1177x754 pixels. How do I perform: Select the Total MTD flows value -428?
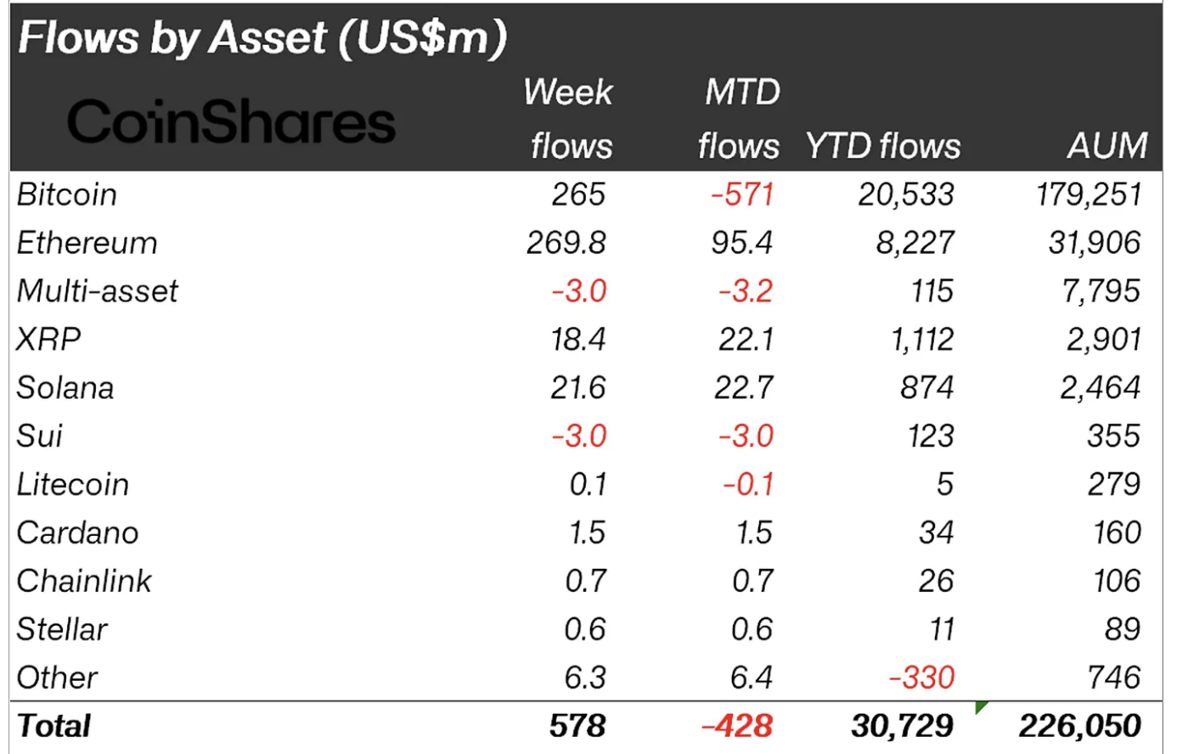point(737,726)
